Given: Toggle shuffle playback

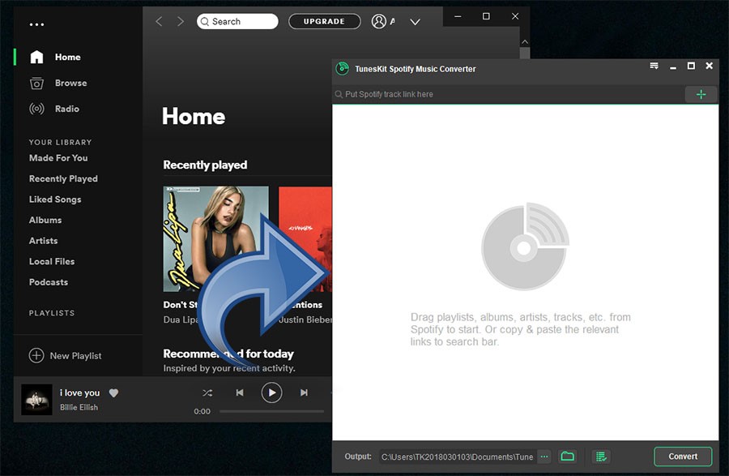Looking at the screenshot, I should point(207,393).
